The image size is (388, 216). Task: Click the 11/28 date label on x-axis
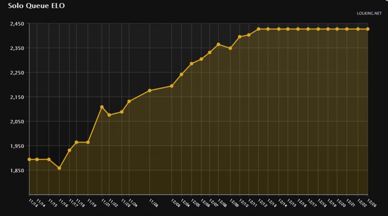tap(153, 201)
